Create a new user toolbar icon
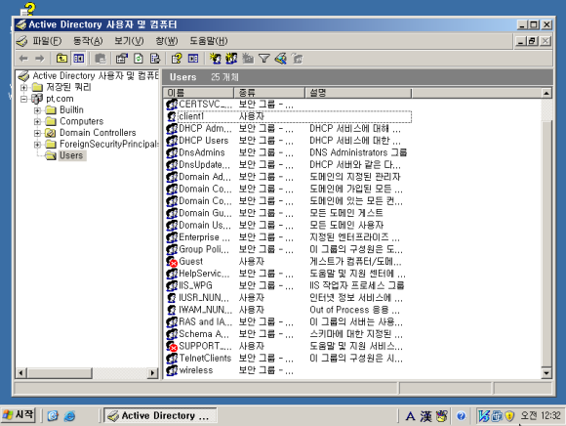 pos(215,59)
